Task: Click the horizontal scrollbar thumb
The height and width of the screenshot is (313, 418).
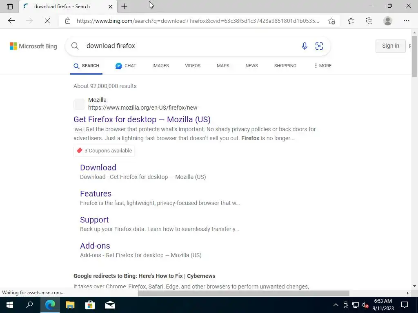Action: 244,293
